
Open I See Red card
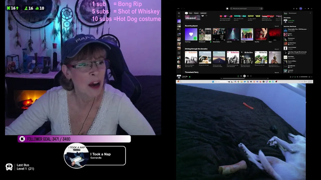tap(261, 35)
